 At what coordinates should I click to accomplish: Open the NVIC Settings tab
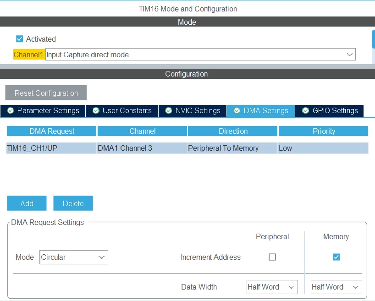click(x=193, y=111)
